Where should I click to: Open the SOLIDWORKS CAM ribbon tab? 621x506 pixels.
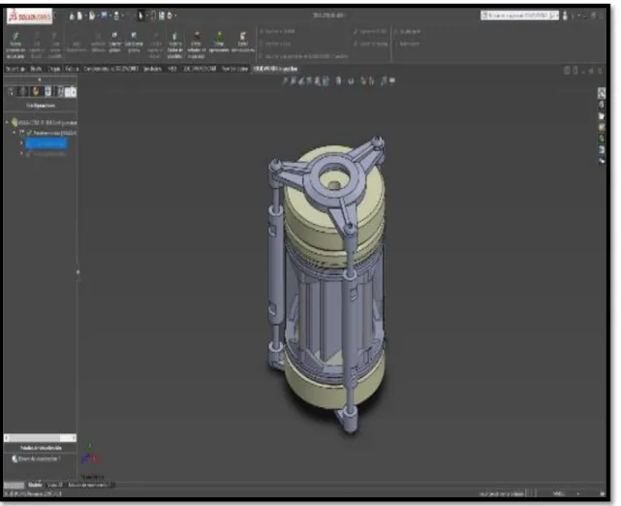[200, 69]
